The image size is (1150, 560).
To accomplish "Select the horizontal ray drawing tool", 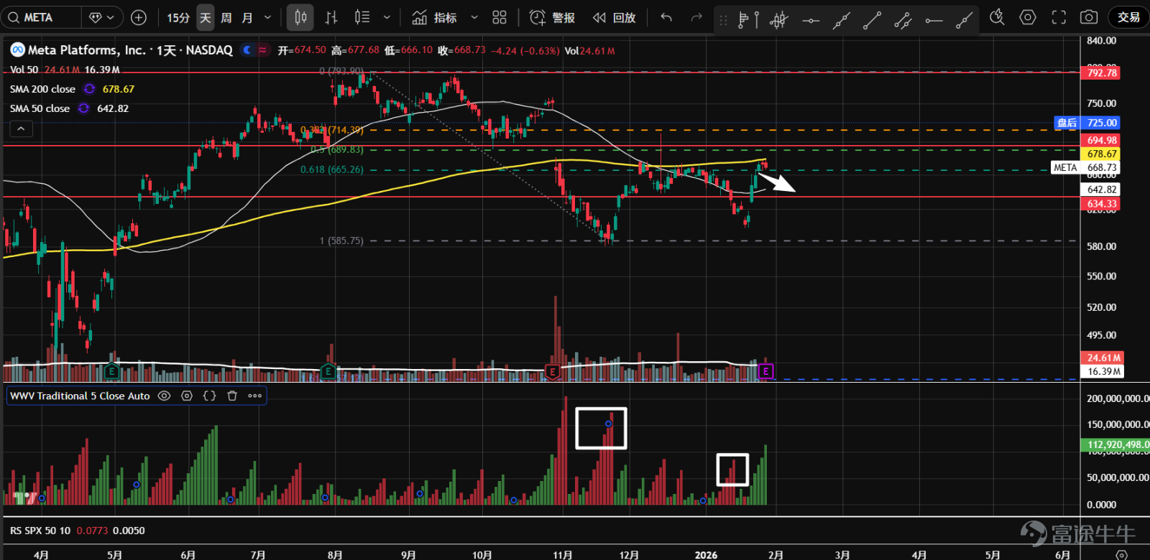I will pyautogui.click(x=934, y=20).
